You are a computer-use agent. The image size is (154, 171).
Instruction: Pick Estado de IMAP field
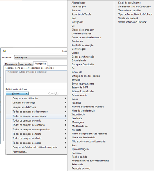coord(80,88)
